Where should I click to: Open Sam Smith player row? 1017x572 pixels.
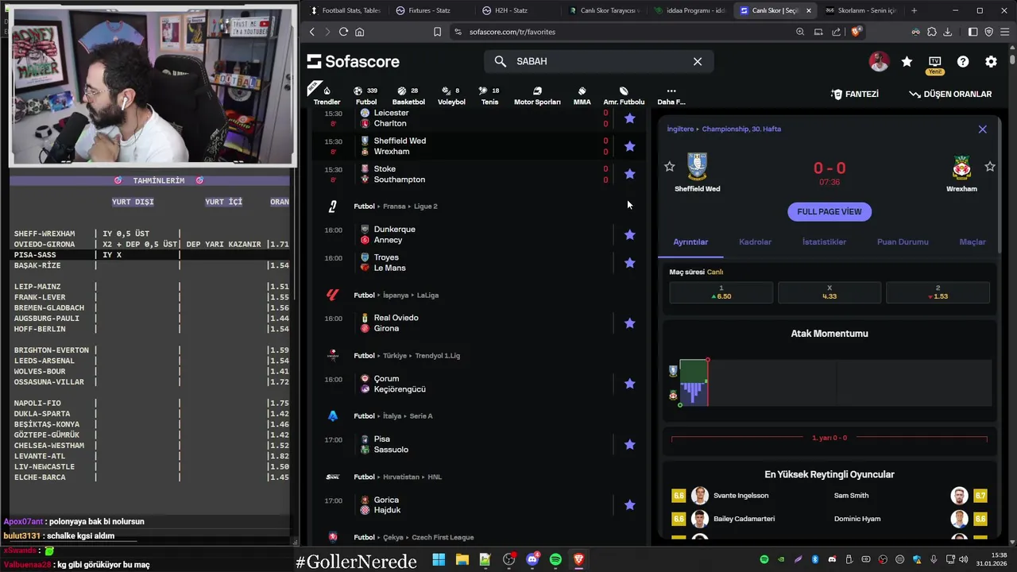click(x=911, y=496)
